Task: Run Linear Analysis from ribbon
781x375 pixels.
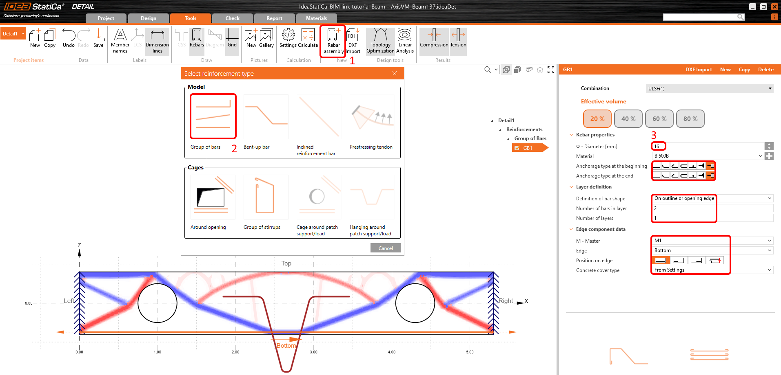Action: point(405,41)
